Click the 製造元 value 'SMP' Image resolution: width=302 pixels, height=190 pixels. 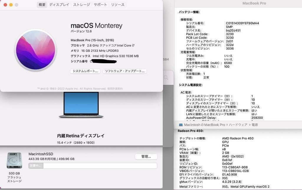click(x=229, y=27)
